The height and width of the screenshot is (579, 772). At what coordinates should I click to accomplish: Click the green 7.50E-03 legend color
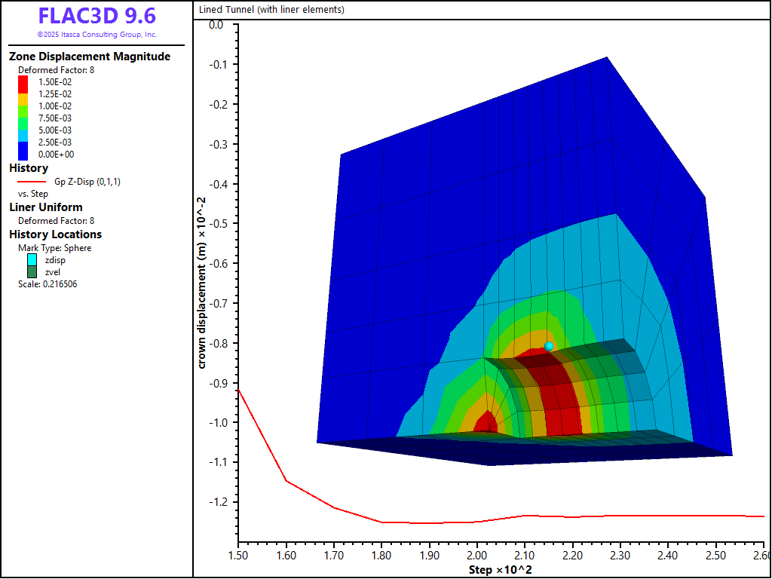(23, 118)
